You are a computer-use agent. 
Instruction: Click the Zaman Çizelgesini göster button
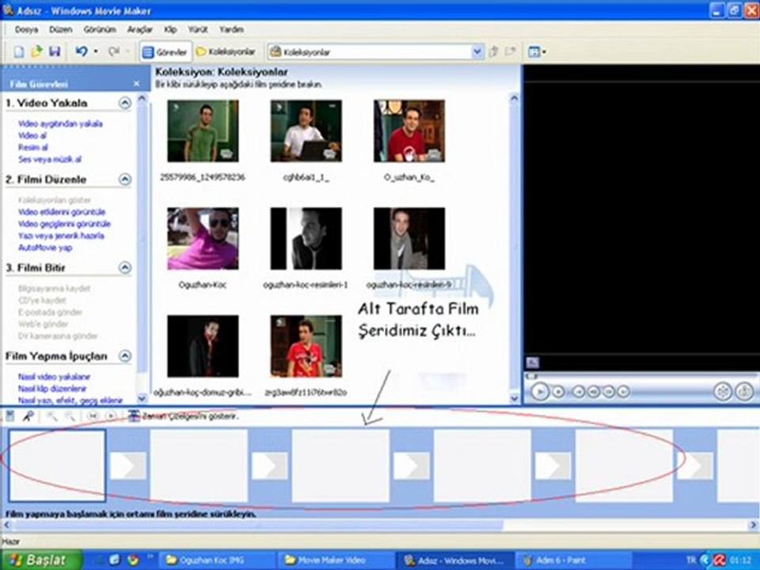[x=184, y=416]
